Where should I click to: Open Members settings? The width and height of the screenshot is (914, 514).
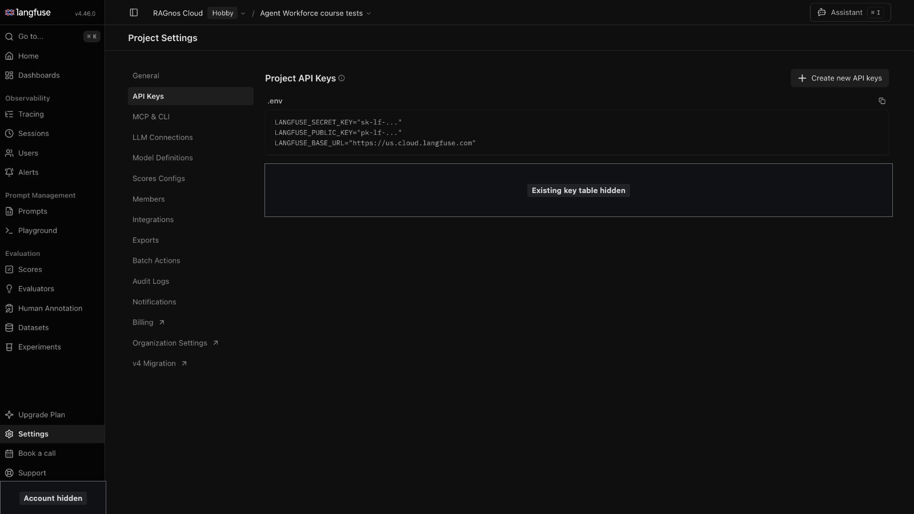[191, 199]
